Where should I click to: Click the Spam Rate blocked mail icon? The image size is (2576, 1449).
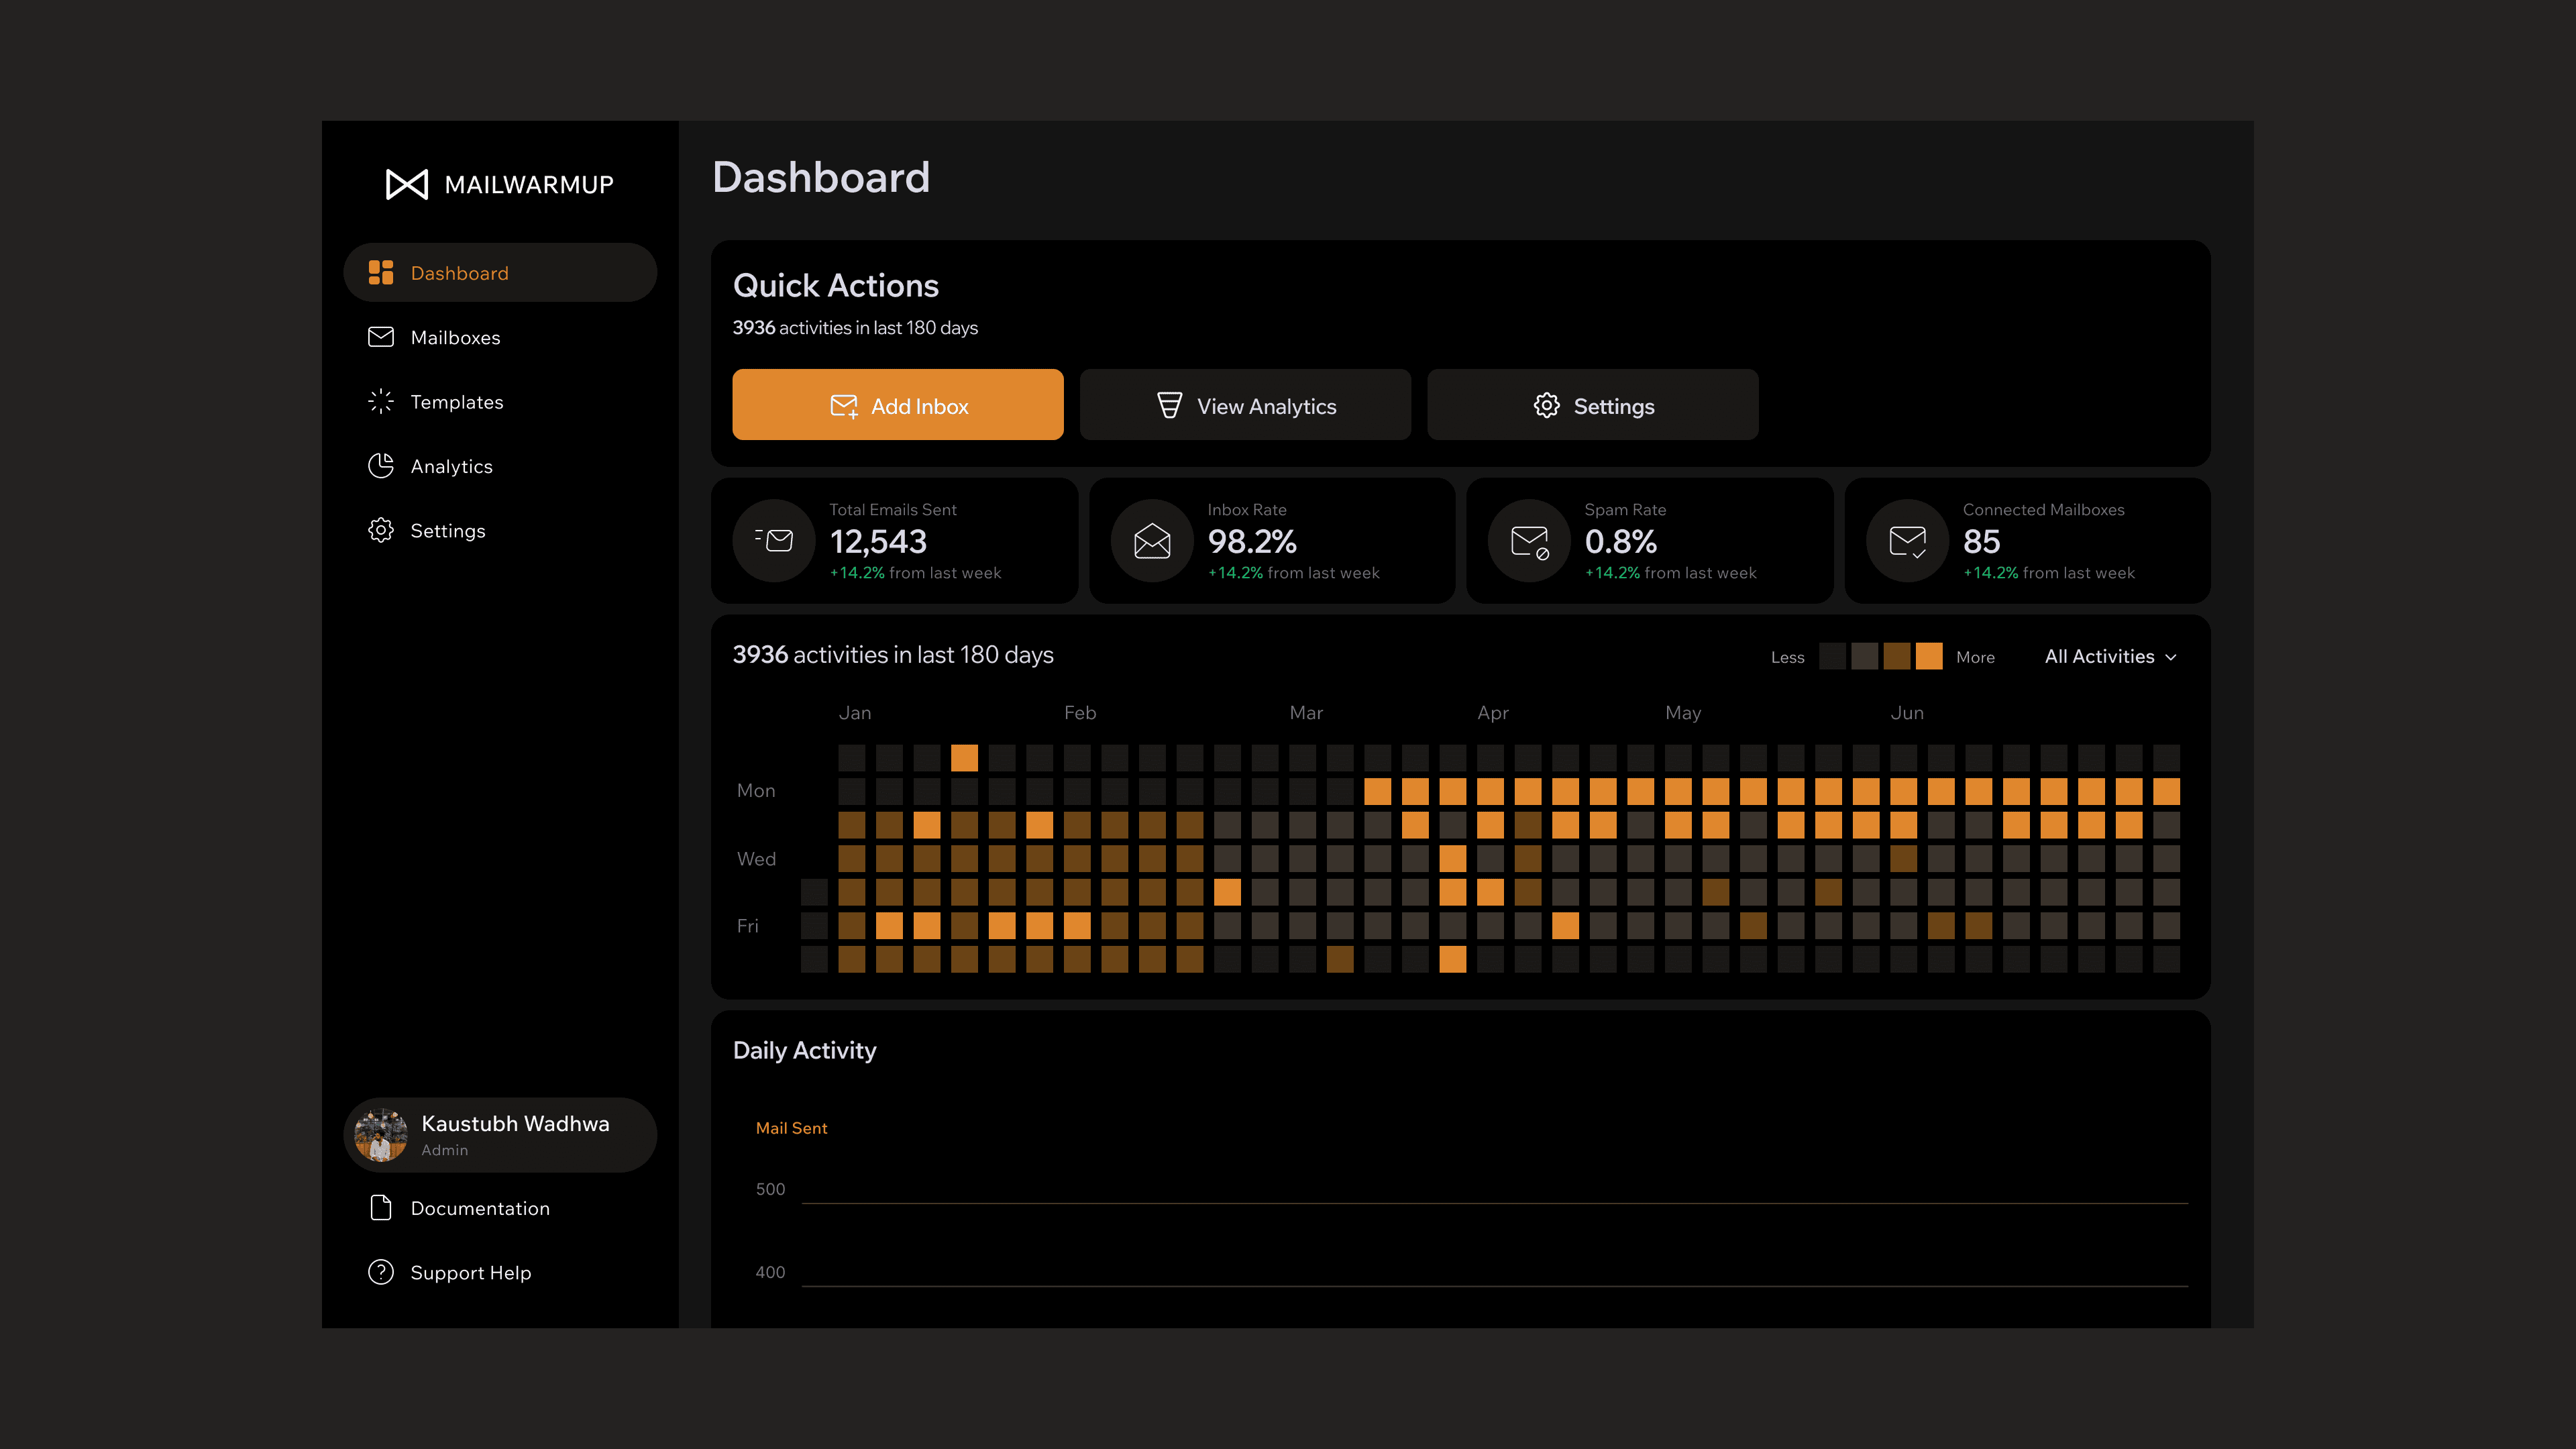[x=1529, y=541]
